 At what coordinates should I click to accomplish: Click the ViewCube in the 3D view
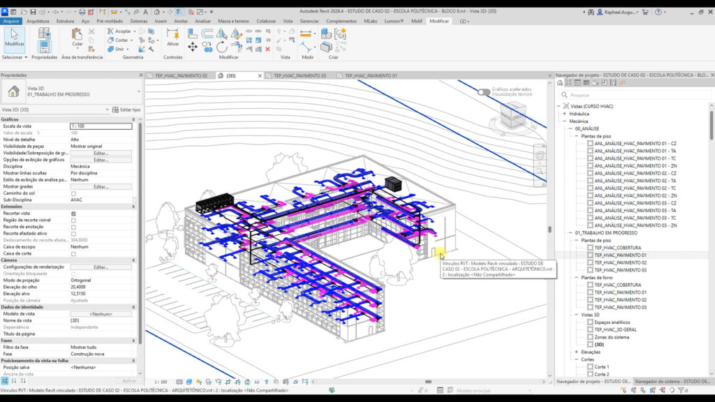point(513,114)
